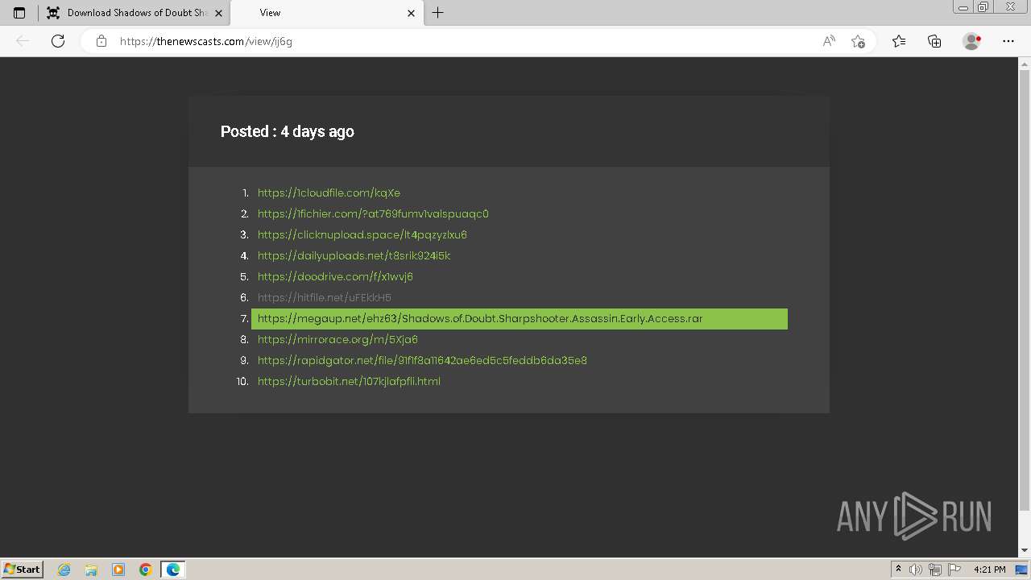Viewport: 1031px width, 580px height.
Task: Open File Explorer from taskbar
Action: click(x=91, y=570)
